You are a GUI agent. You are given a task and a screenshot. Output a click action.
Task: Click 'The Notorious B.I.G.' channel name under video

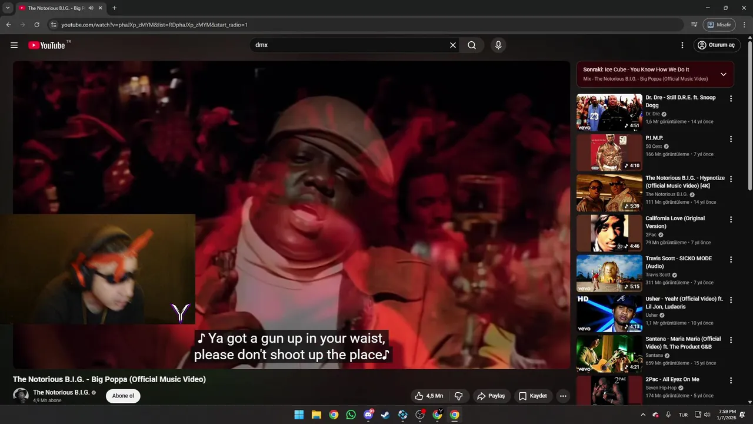61,392
